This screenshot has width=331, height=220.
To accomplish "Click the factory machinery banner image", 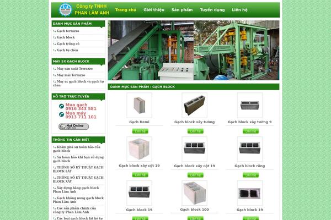I will pos(194,50).
